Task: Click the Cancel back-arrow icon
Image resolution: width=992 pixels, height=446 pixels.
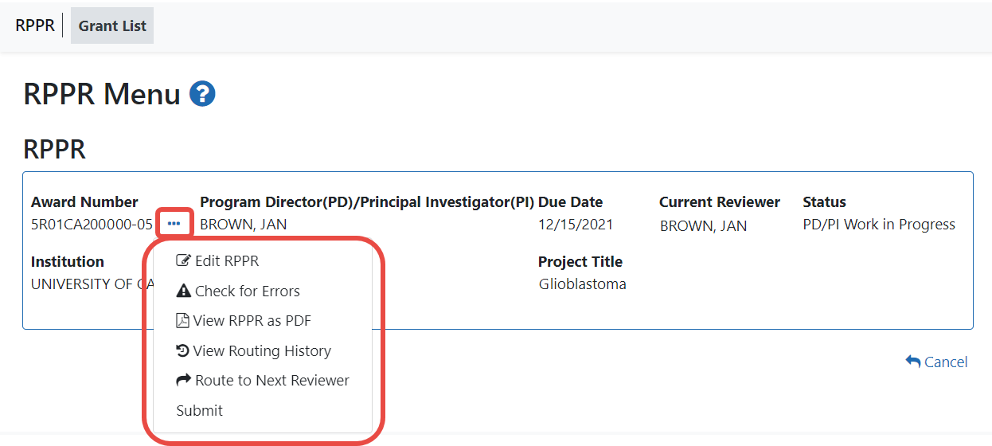Action: 912,362
